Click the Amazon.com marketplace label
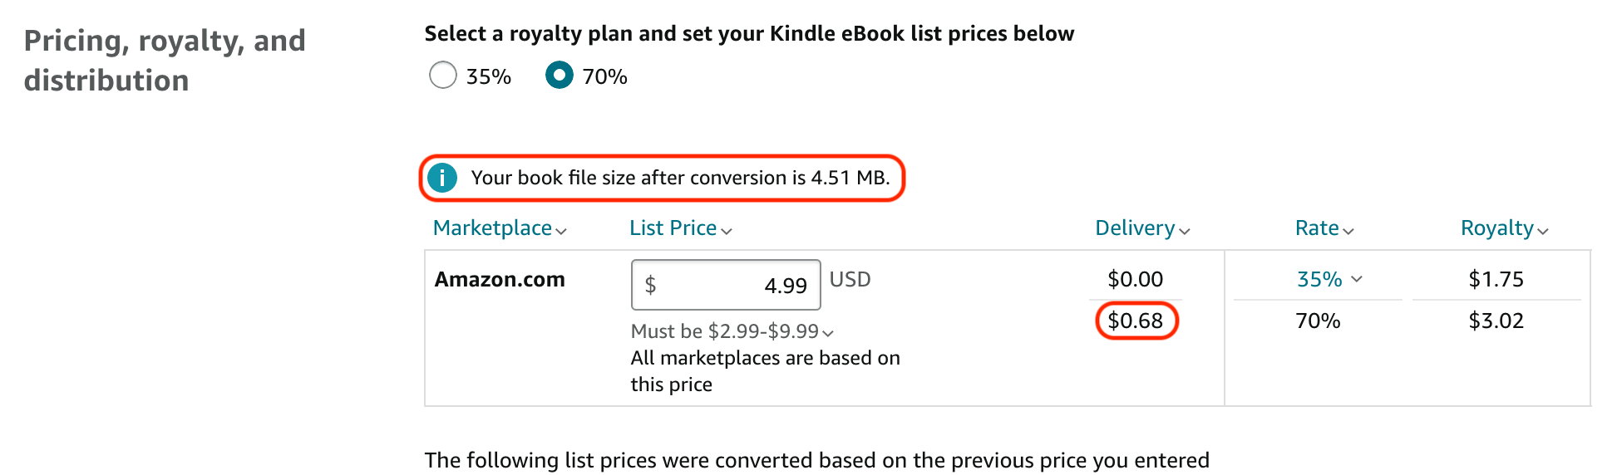The height and width of the screenshot is (475, 1617). pos(500,279)
